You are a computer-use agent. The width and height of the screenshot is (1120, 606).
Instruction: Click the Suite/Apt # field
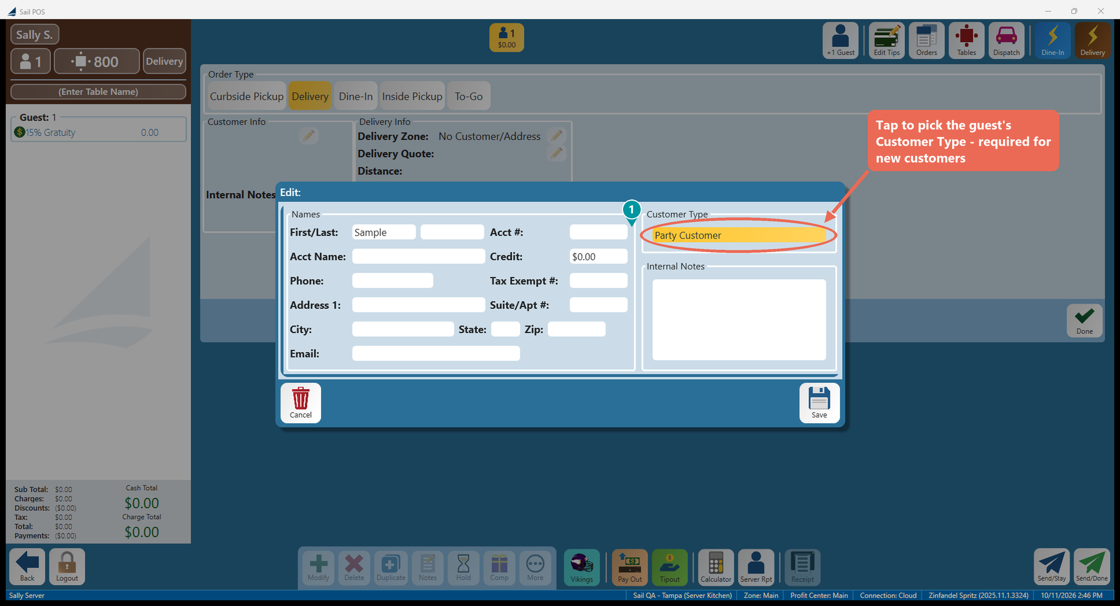598,305
